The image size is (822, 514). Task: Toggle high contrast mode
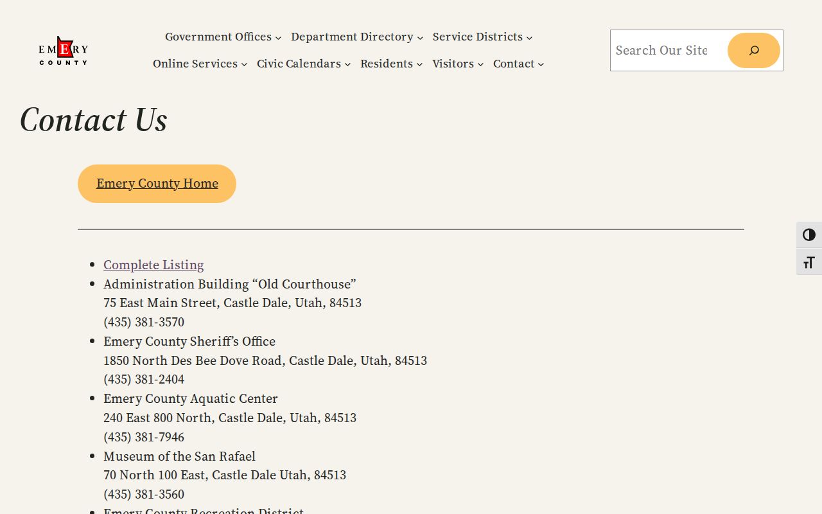coord(809,235)
